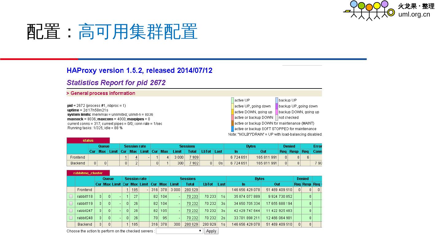Click the Sessions column header in rabbitmq_cluster table

(188, 179)
